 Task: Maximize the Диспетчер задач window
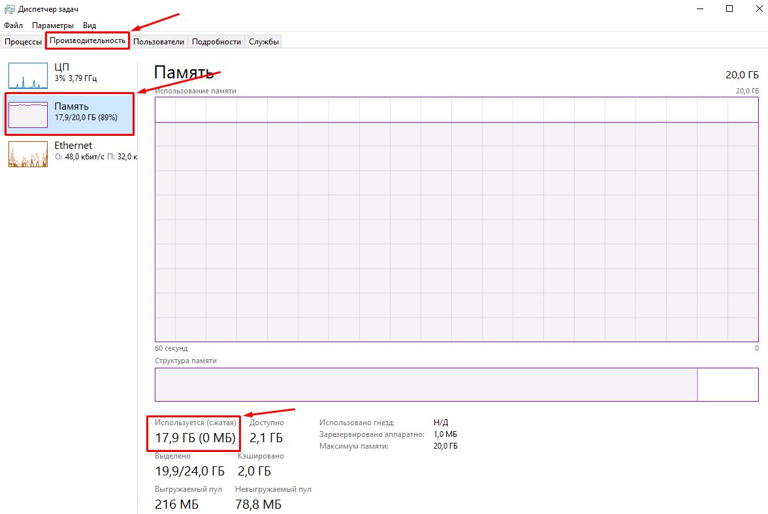point(729,8)
